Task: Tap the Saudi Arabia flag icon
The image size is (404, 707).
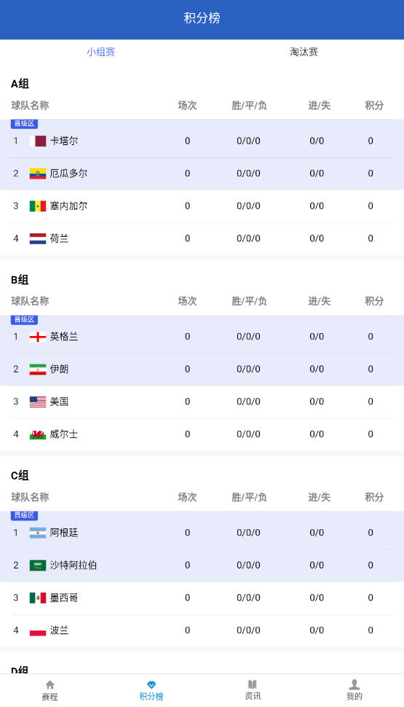Action: point(38,566)
